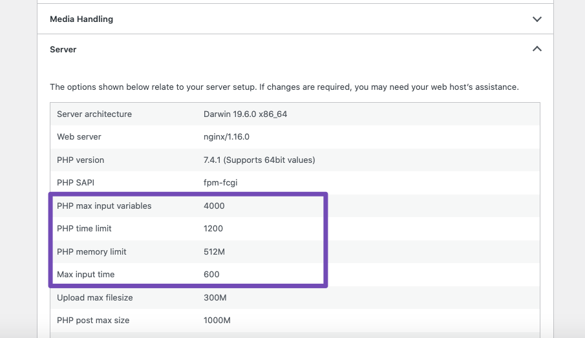Select the PHP time limit label
This screenshot has width=585, height=338.
[x=84, y=229]
